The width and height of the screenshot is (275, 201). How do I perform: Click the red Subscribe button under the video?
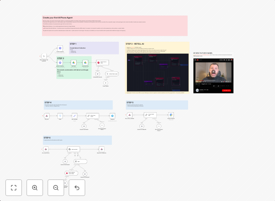point(227,90)
